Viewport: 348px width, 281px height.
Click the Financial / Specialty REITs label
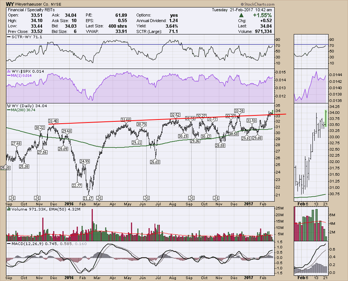(x=31, y=10)
